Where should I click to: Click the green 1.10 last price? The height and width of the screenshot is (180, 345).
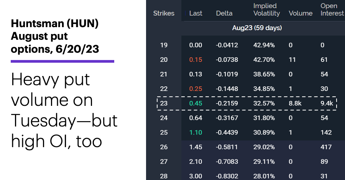point(195,133)
